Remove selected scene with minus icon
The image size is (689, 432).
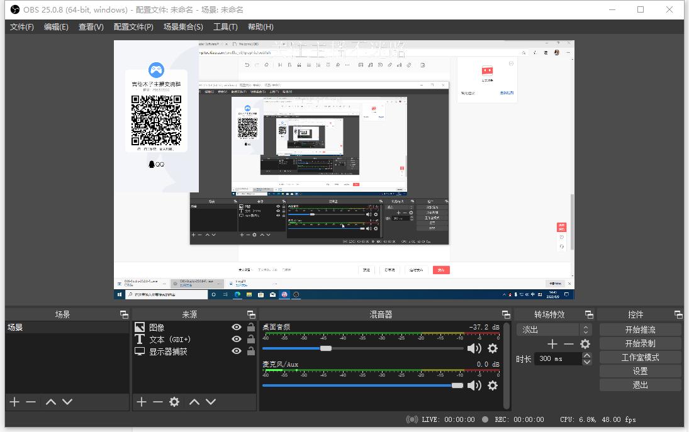31,402
